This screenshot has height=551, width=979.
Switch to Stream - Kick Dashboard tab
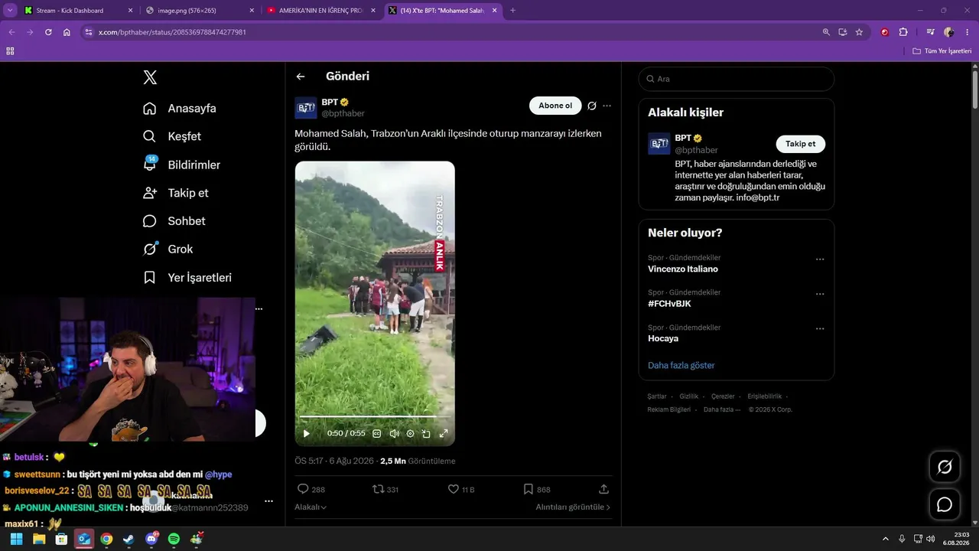tap(77, 11)
